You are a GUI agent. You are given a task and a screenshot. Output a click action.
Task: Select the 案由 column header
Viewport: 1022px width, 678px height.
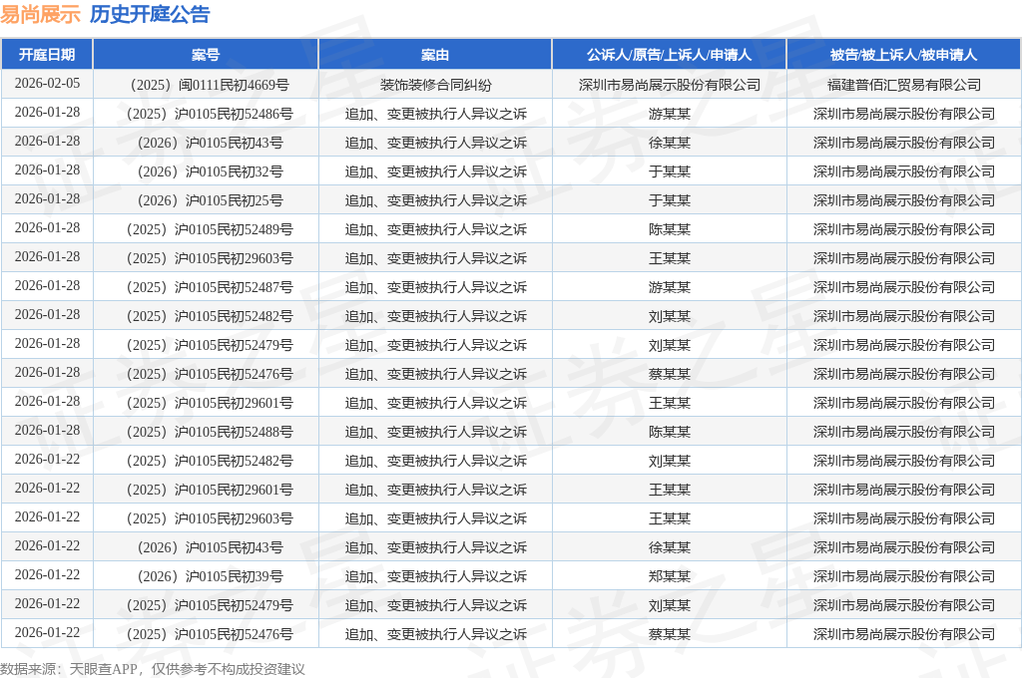coord(435,55)
